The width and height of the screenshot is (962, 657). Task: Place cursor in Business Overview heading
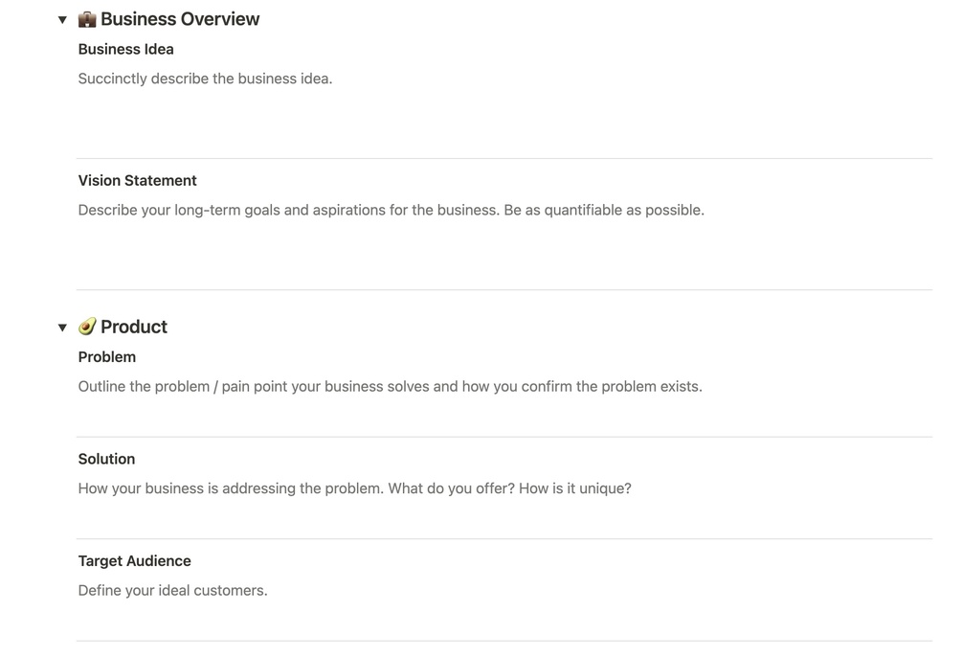tap(180, 19)
